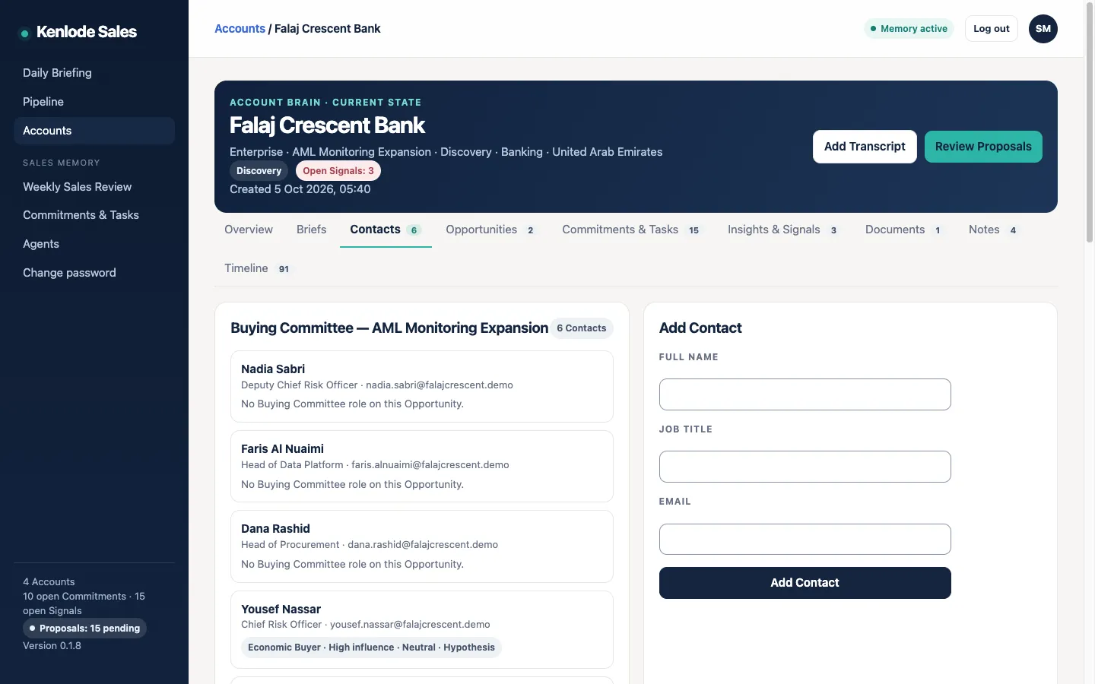Click the Review Proposals button

[x=983, y=147]
